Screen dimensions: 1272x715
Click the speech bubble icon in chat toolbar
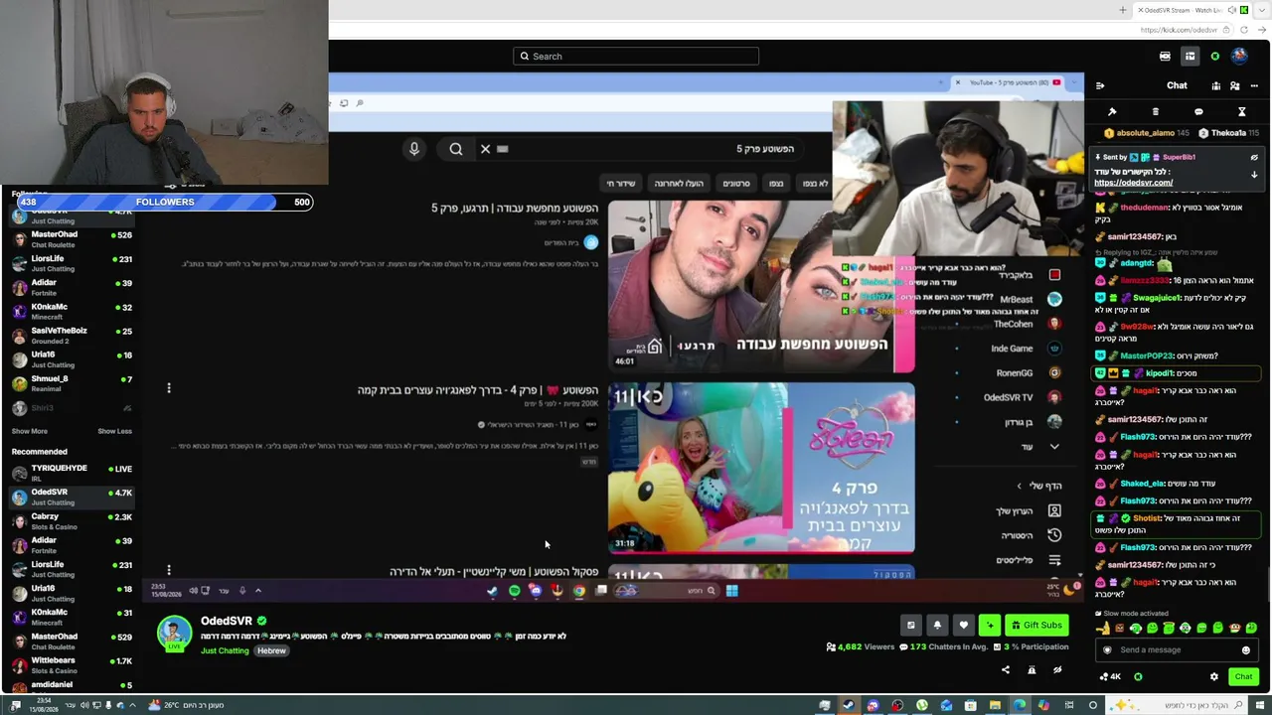click(x=1198, y=112)
